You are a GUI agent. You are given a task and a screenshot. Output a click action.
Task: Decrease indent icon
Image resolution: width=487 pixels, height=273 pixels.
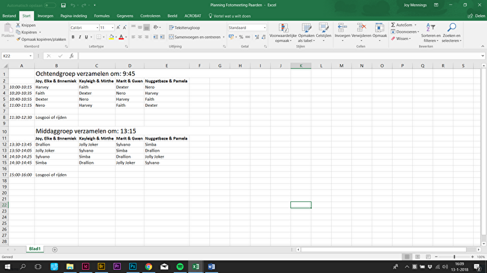click(x=155, y=37)
